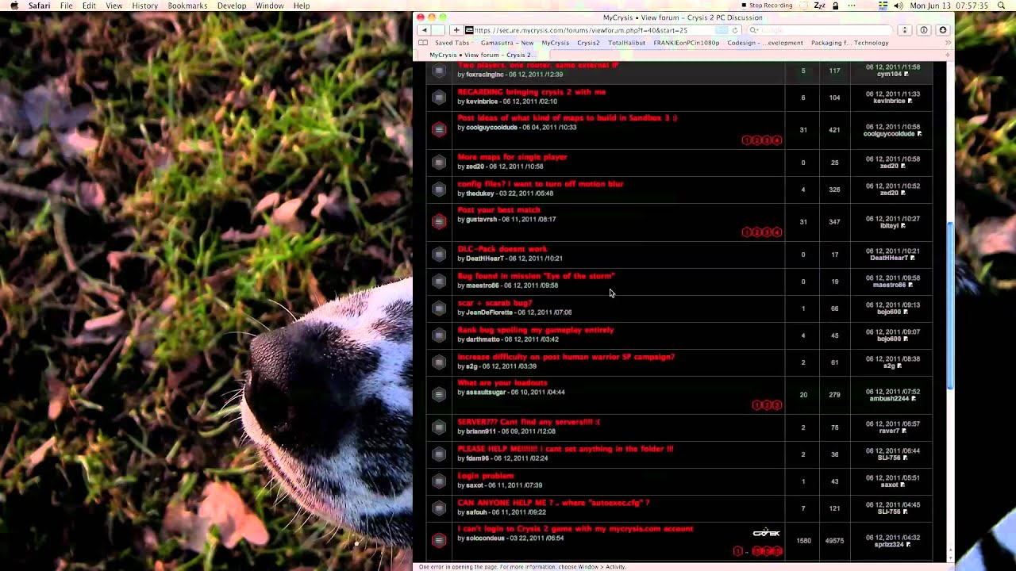Screen dimensions: 1016x571
Task: Click topic icon for 'More maps for single player'
Action: click(x=439, y=163)
